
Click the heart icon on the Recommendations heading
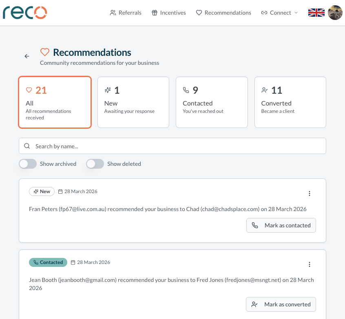(x=45, y=52)
